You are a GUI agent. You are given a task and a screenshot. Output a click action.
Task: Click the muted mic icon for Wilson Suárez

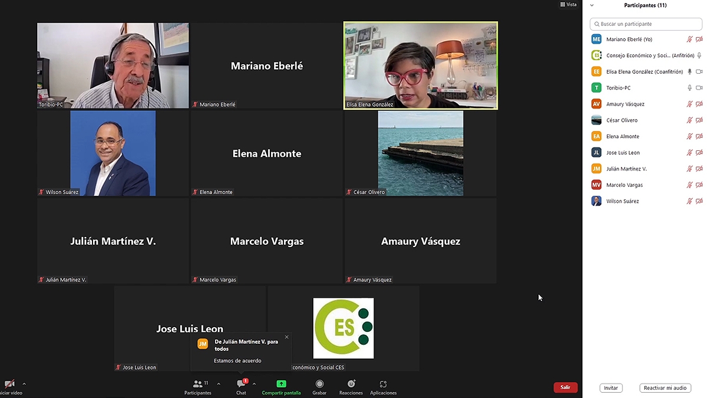tap(689, 201)
